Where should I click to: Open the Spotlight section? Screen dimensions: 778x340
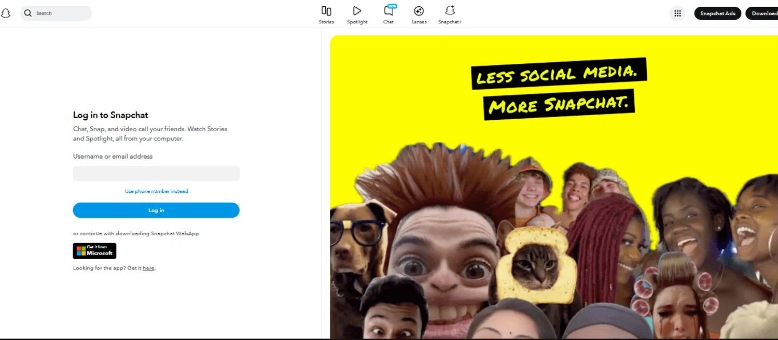click(357, 15)
